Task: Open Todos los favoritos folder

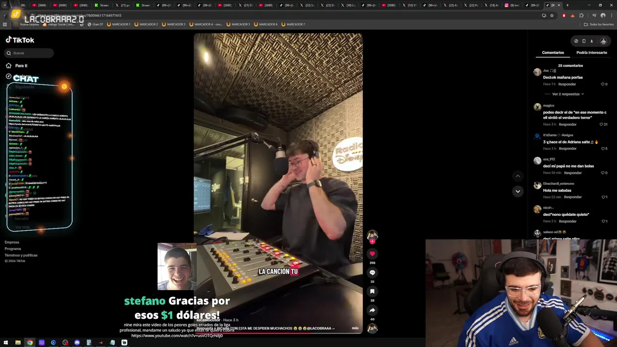Action: (x=599, y=24)
